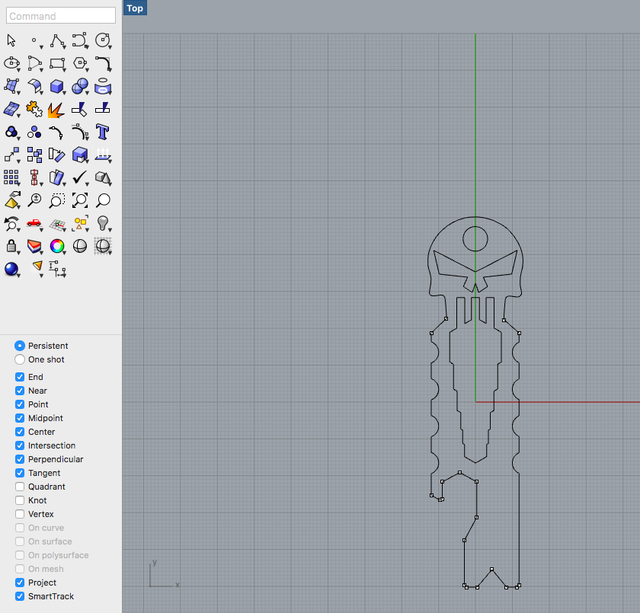Activate the Circle tool

pos(102,40)
